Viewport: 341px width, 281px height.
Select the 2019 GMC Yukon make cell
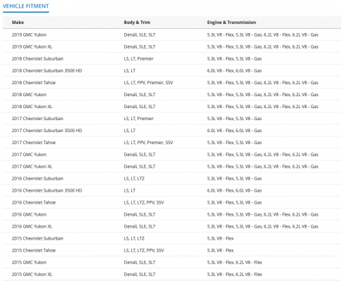coord(29,35)
